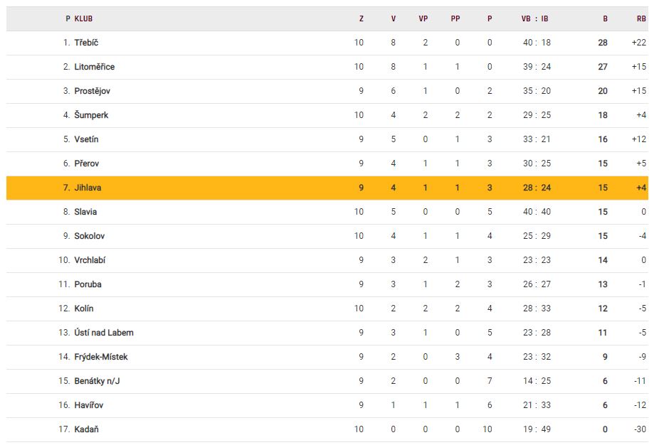Screen dimensions: 659x445
Task: Click the Kolín team name
Action: [x=84, y=309]
